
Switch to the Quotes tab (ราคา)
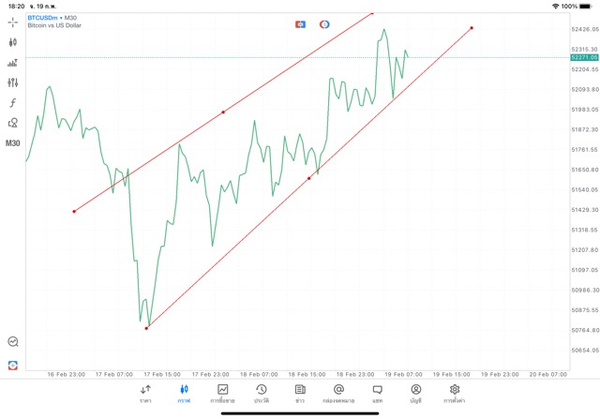click(145, 393)
